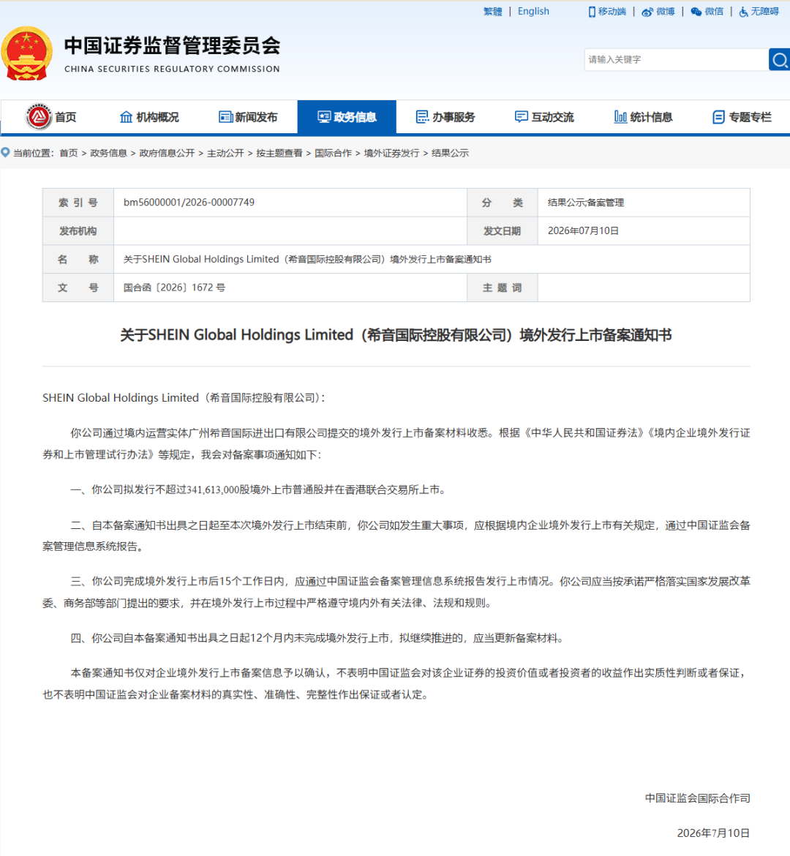
Task: Click the national emblem logo
Action: pos(27,53)
